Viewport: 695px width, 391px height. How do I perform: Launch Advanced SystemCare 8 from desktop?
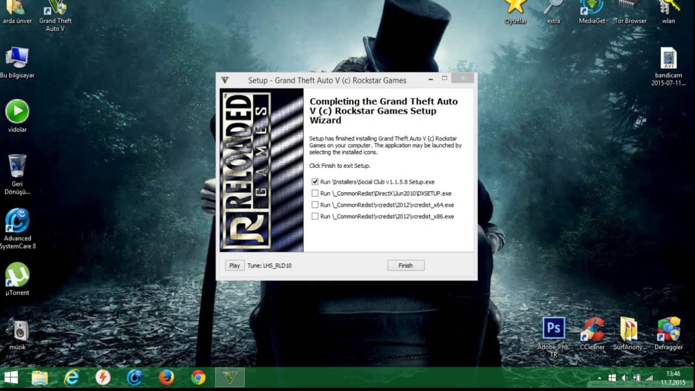17,229
